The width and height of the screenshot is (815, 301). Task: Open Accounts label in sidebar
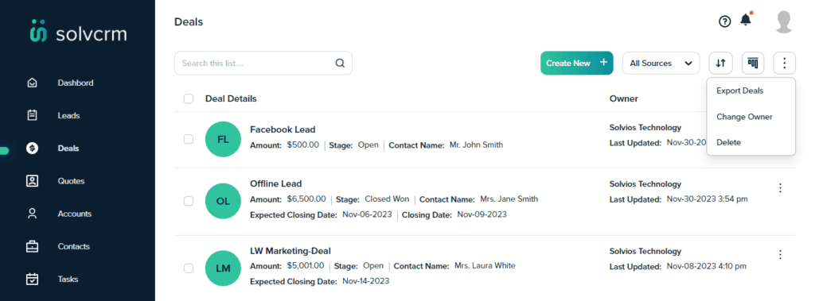pyautogui.click(x=74, y=214)
